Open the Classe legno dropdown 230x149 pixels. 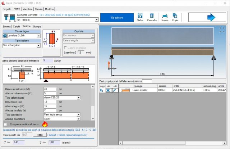tap(38, 36)
